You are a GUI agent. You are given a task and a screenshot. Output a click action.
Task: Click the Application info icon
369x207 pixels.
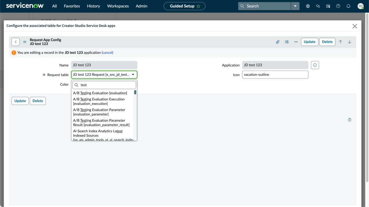click(315, 65)
